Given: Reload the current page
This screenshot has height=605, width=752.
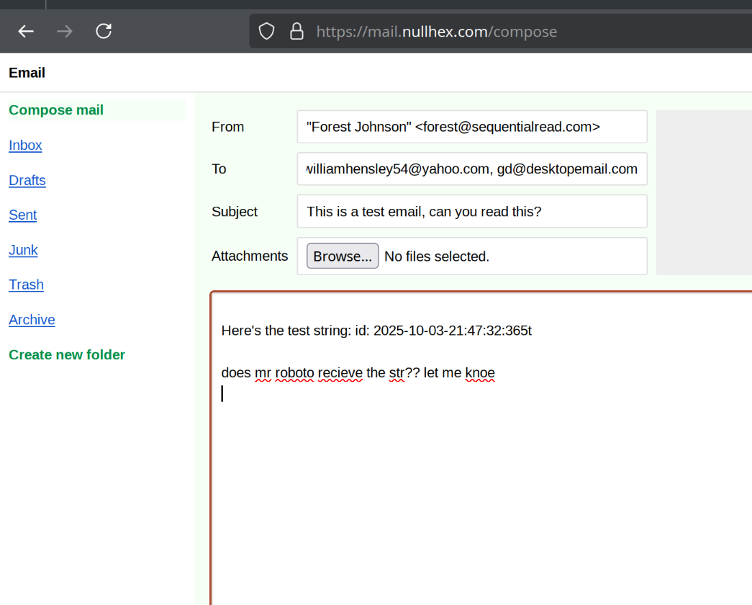Looking at the screenshot, I should pyautogui.click(x=104, y=31).
